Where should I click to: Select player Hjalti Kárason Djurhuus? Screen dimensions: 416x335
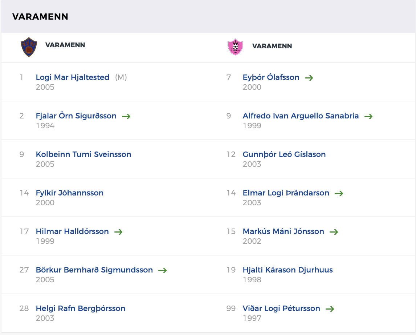pyautogui.click(x=288, y=270)
